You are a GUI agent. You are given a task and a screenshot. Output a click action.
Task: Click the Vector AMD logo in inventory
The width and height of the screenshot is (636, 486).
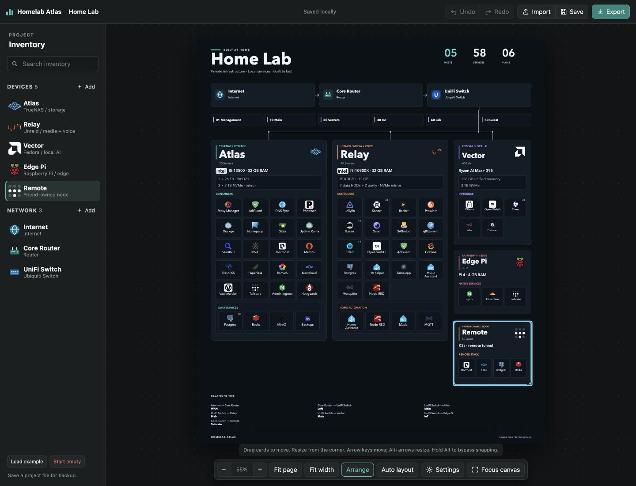15,148
